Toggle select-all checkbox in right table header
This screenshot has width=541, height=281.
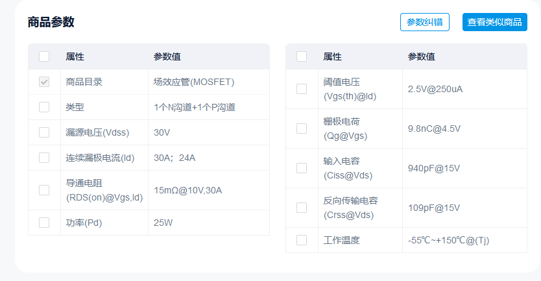point(302,56)
